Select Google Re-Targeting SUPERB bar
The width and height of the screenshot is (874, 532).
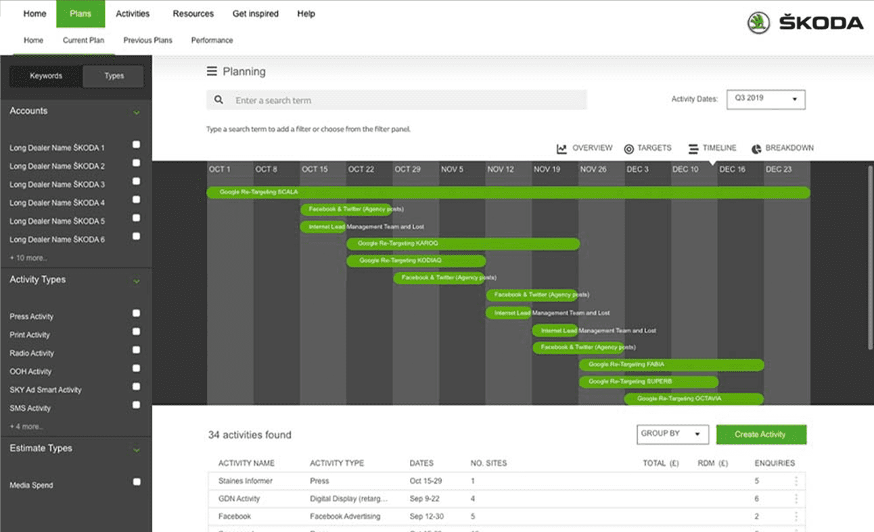pyautogui.click(x=648, y=382)
